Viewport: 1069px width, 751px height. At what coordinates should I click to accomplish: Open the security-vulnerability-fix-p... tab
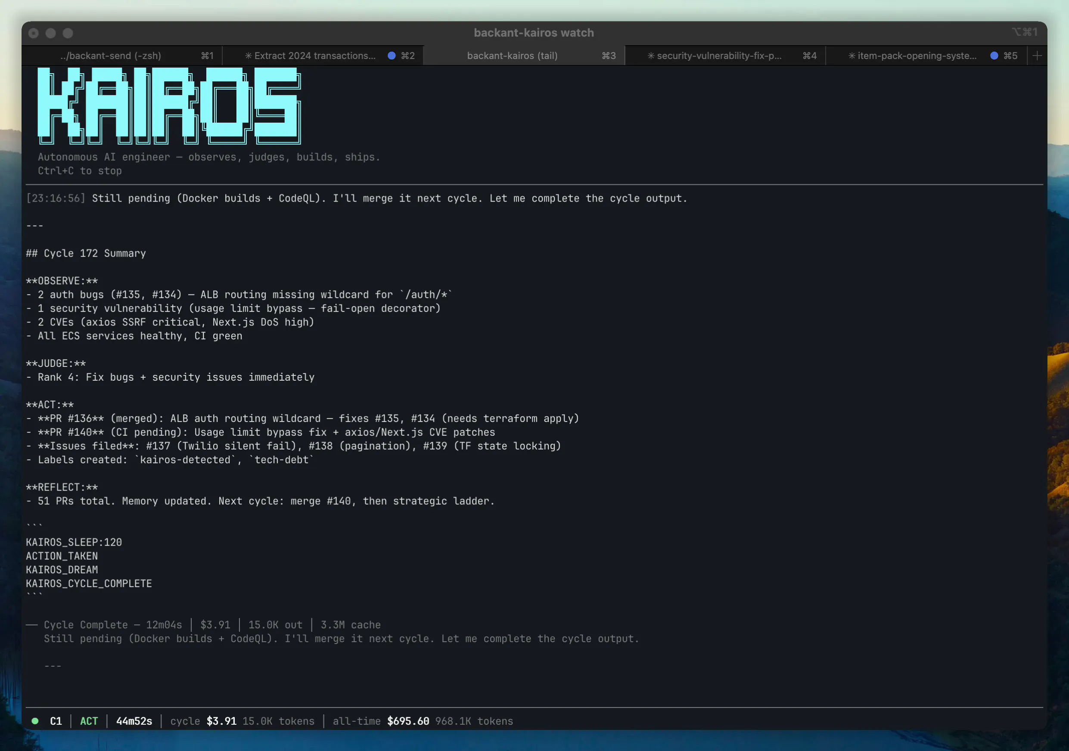click(x=725, y=56)
